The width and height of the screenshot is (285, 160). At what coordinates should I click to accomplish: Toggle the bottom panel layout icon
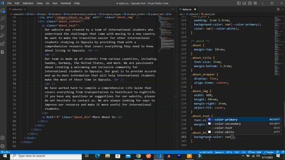244,3
